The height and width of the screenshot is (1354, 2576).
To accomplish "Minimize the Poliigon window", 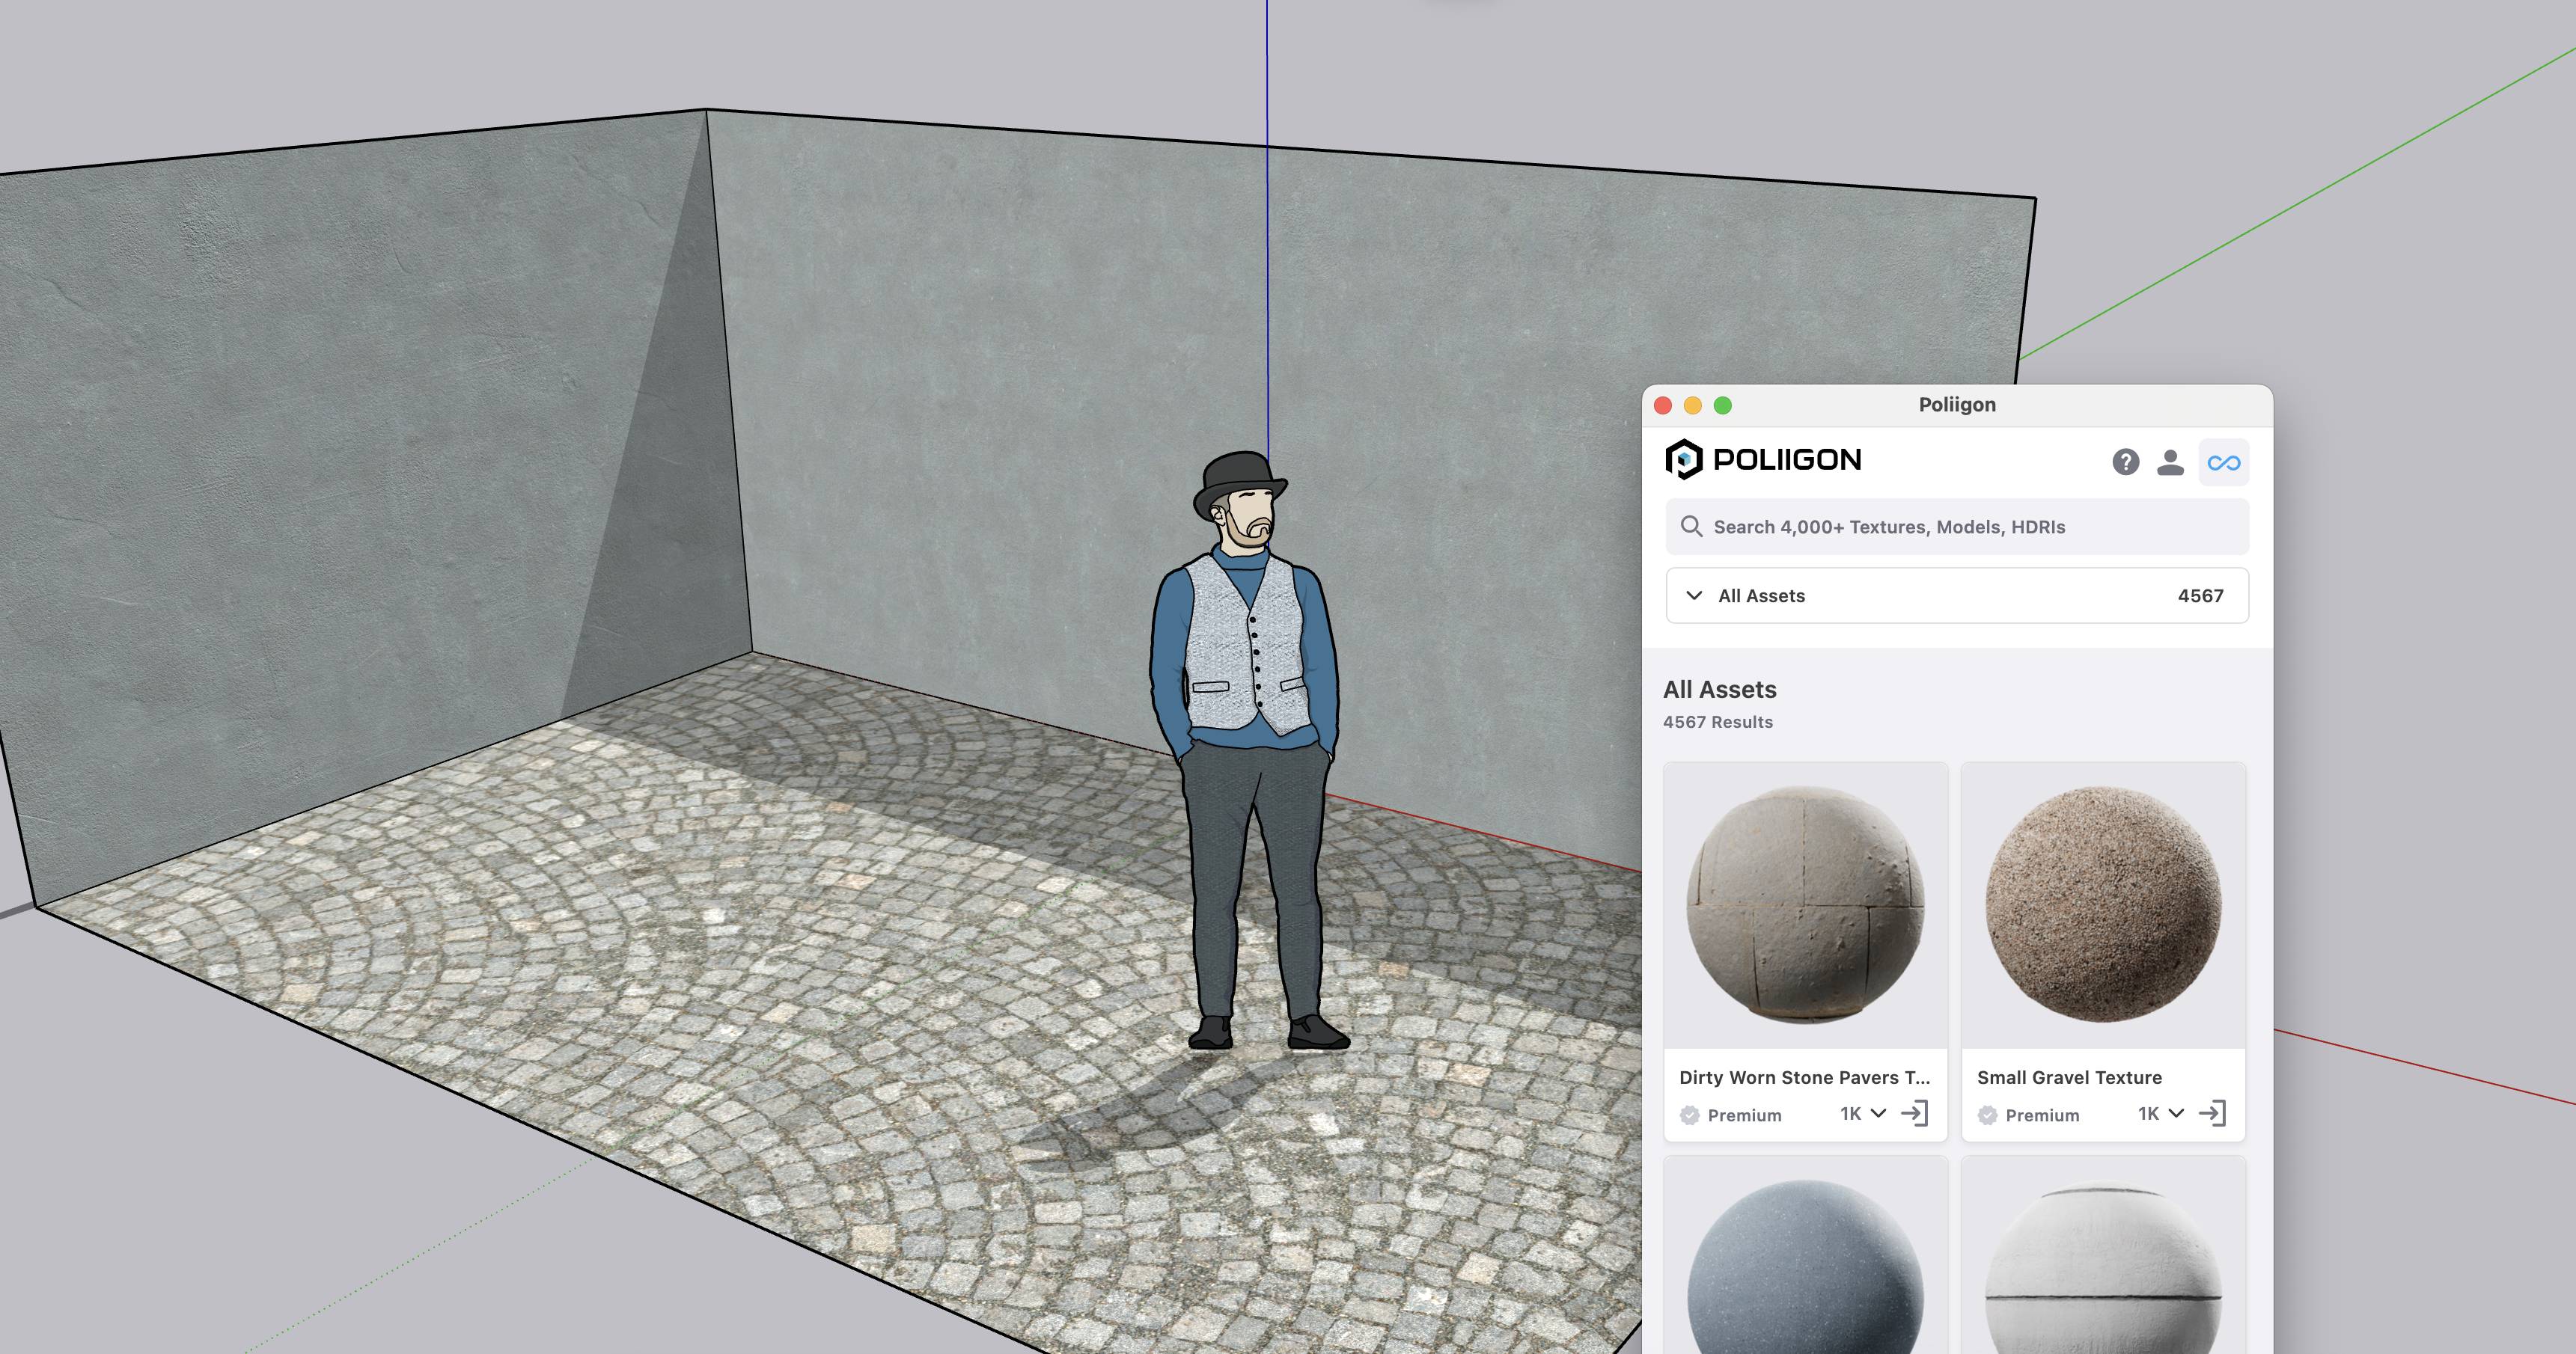I will click(1693, 405).
